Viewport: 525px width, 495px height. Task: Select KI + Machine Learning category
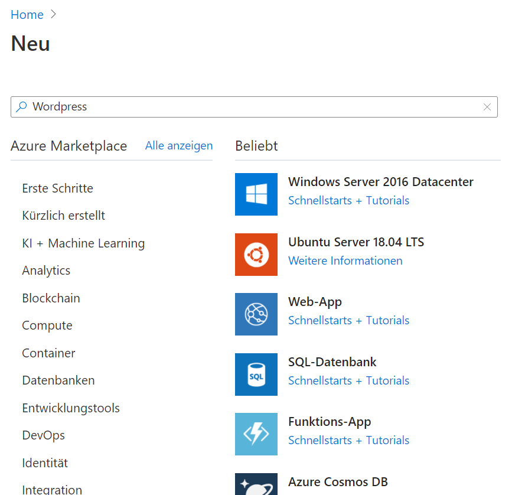pyautogui.click(x=83, y=243)
